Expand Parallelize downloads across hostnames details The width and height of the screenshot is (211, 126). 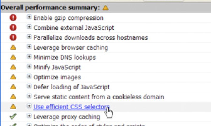(29, 37)
